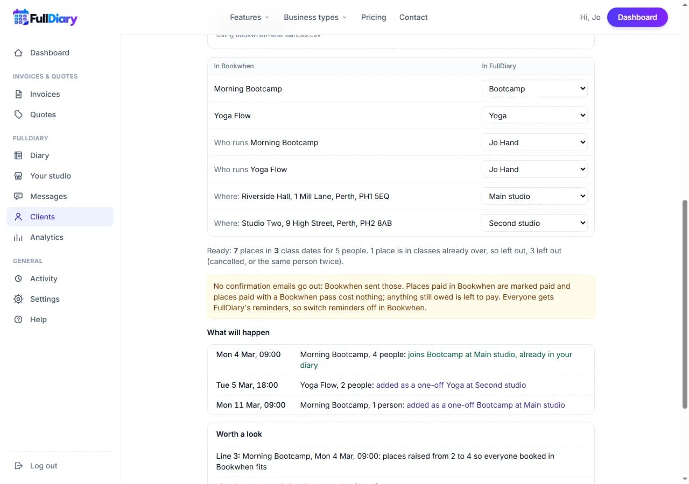Click the Messages speech bubble icon
Screen dimensions: 689x484
tap(18, 196)
